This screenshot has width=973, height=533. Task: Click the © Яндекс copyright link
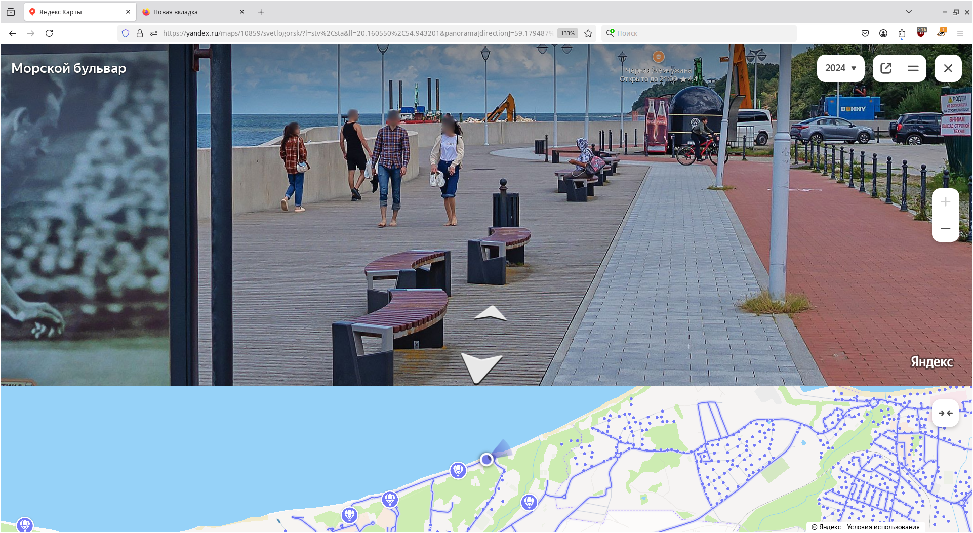(826, 527)
